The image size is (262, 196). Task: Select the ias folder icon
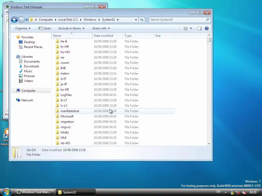coord(57,57)
